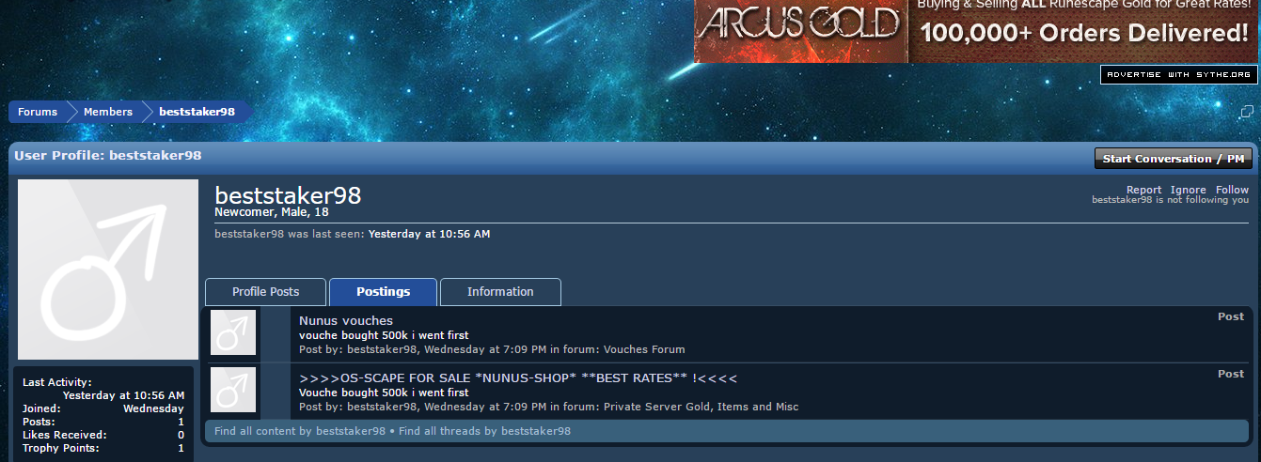Follow beststaker98
Image resolution: width=1261 pixels, height=462 pixels.
tap(1232, 190)
